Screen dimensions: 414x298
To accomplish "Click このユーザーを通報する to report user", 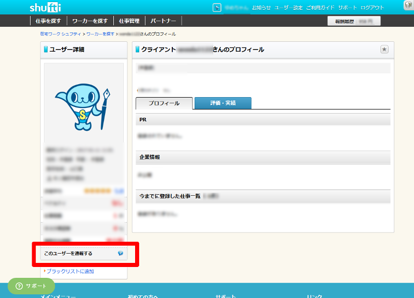I will (68, 254).
